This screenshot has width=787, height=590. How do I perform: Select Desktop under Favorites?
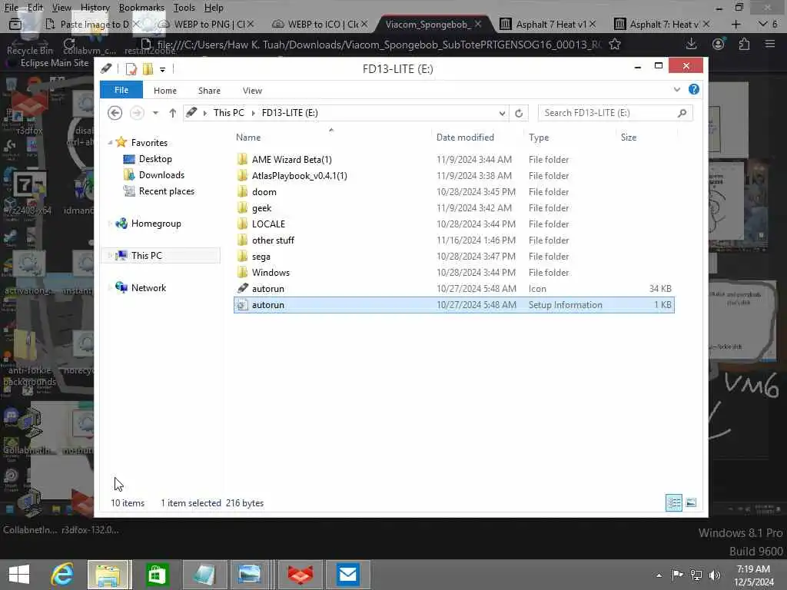(x=155, y=159)
